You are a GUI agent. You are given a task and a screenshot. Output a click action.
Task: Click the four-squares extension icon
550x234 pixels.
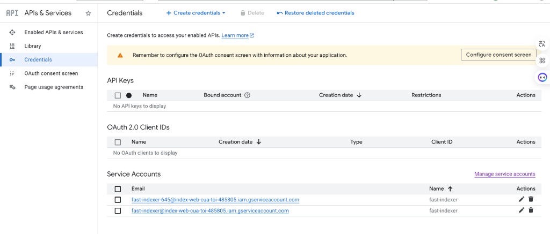coord(542,61)
